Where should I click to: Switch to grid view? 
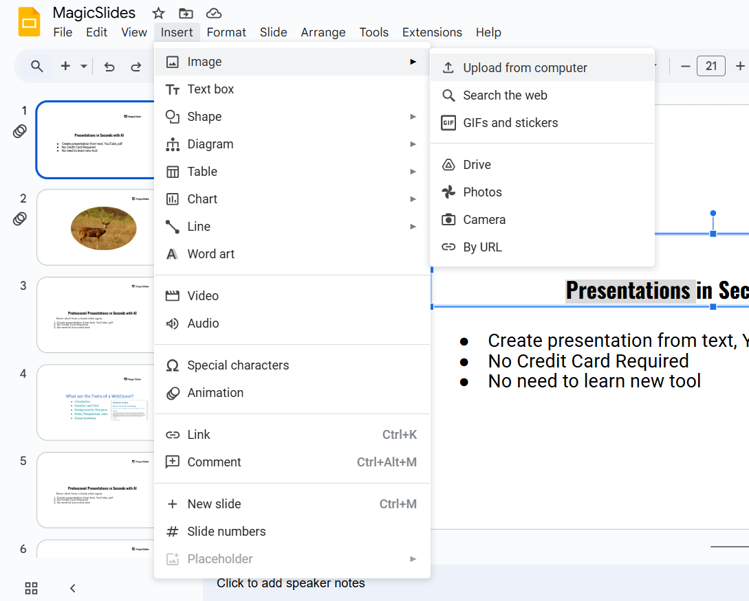[x=31, y=588]
